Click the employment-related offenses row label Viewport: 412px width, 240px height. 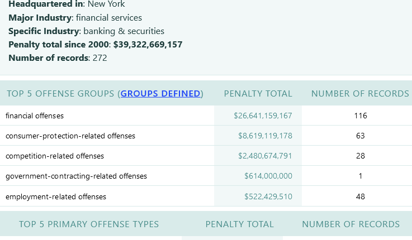(56, 196)
